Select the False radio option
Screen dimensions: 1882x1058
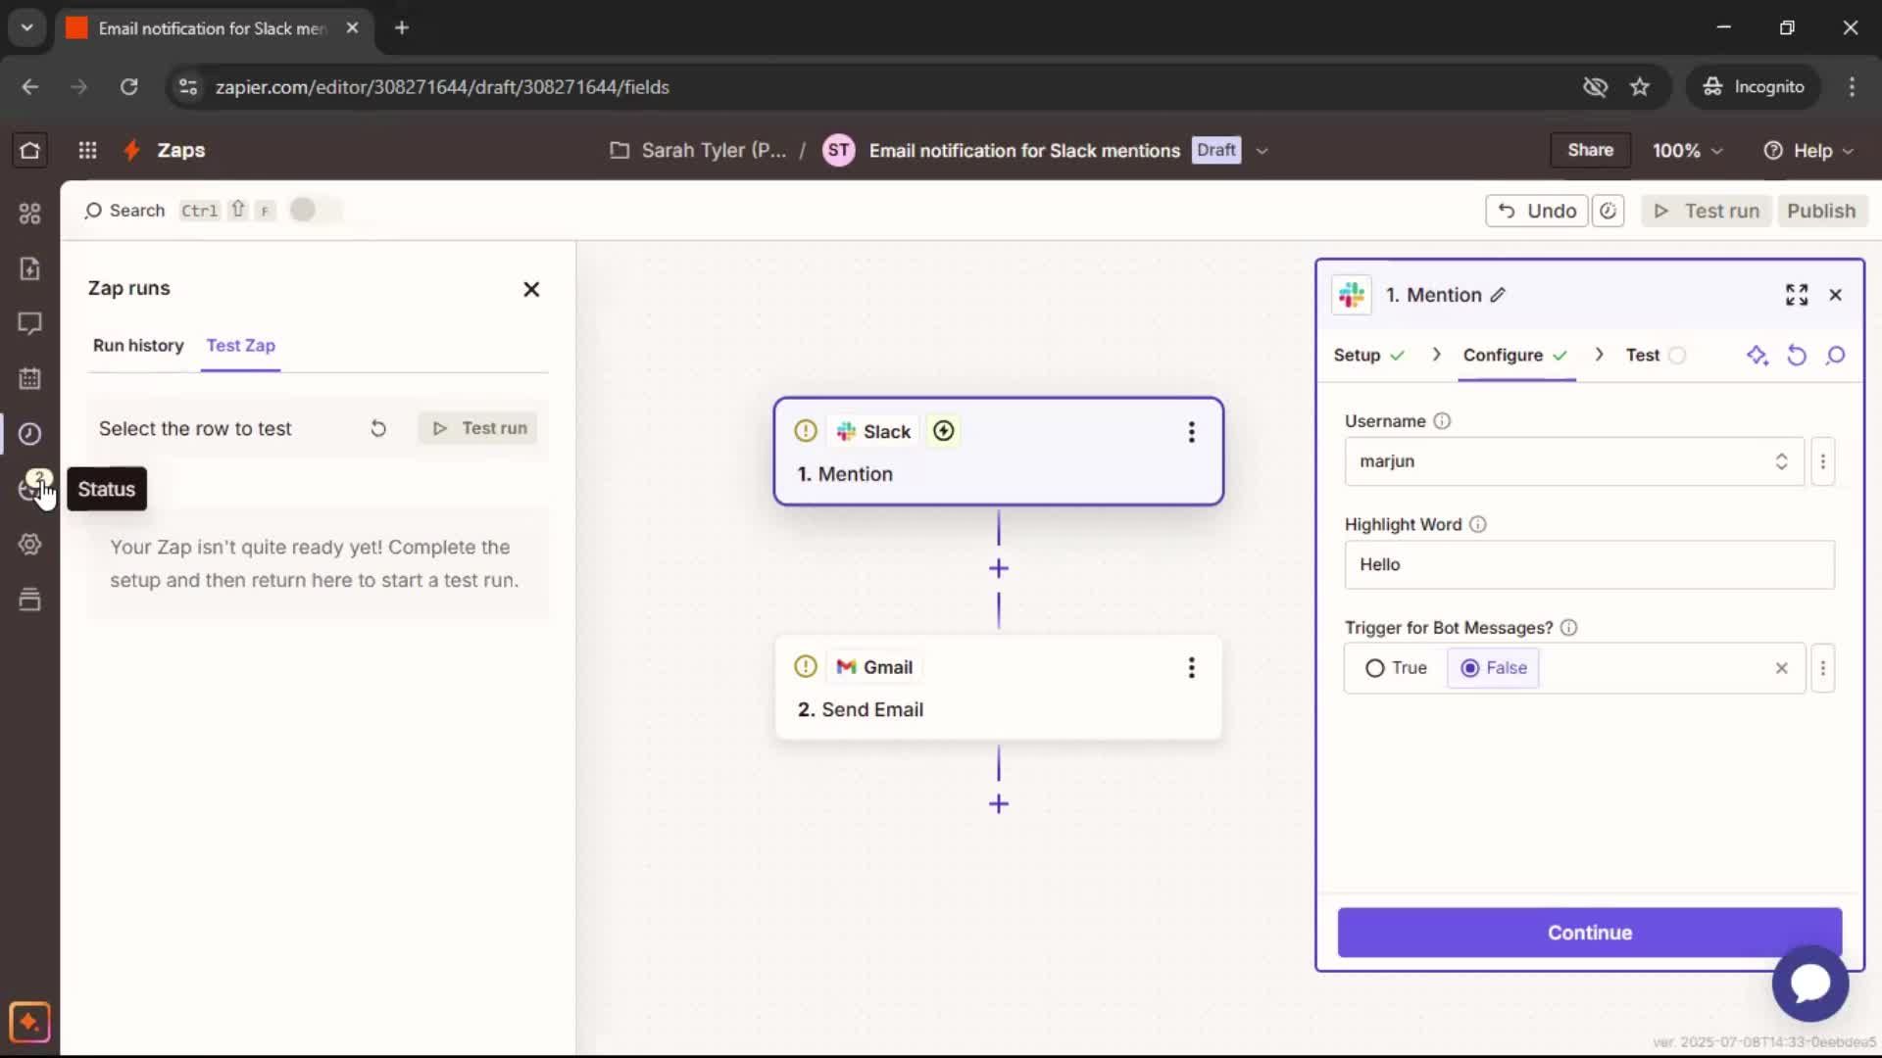point(1493,668)
